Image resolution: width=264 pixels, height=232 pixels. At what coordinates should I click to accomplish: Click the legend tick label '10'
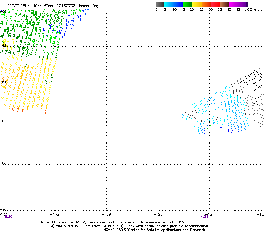click(174, 10)
